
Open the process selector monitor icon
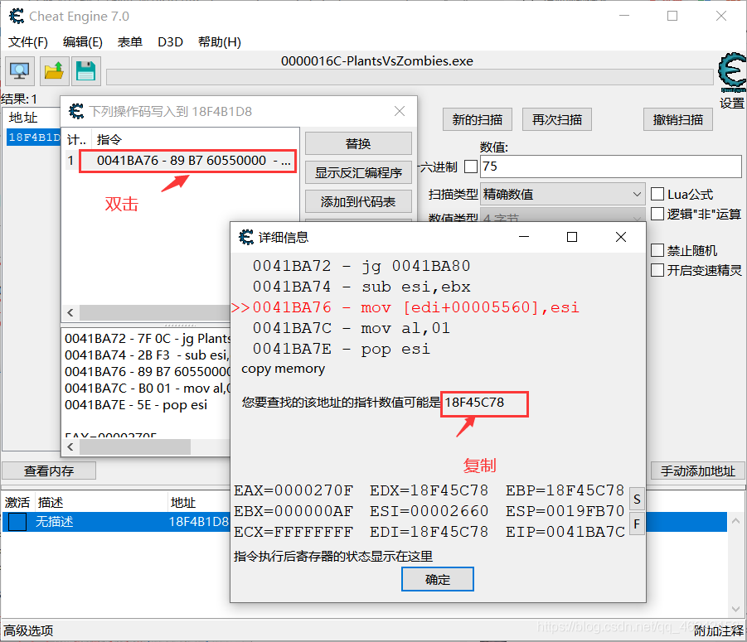coord(20,71)
